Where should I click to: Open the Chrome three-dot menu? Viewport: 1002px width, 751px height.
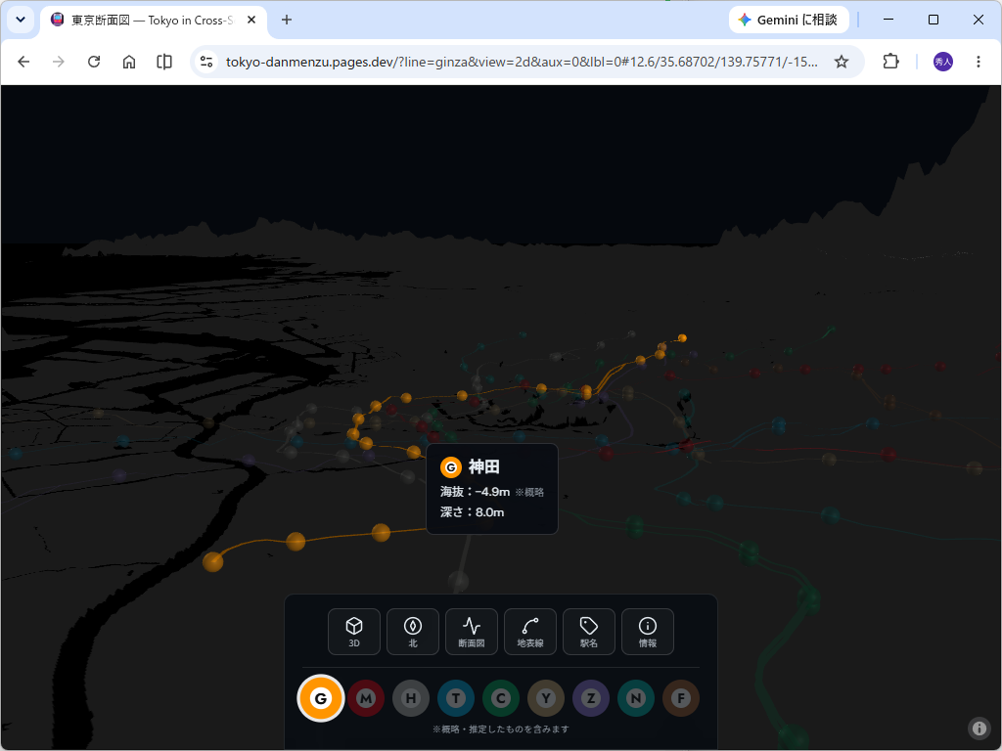(979, 62)
